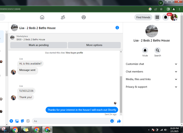Bookmark this page with star icon
This screenshot has width=183, height=133.
161,9
